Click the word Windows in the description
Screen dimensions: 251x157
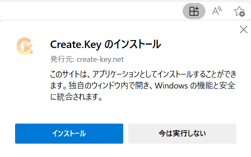tap(171, 86)
